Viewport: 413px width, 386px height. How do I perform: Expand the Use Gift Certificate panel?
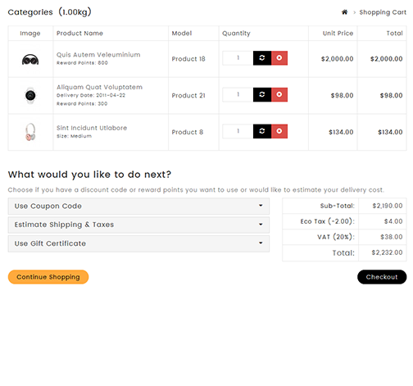pyautogui.click(x=138, y=243)
